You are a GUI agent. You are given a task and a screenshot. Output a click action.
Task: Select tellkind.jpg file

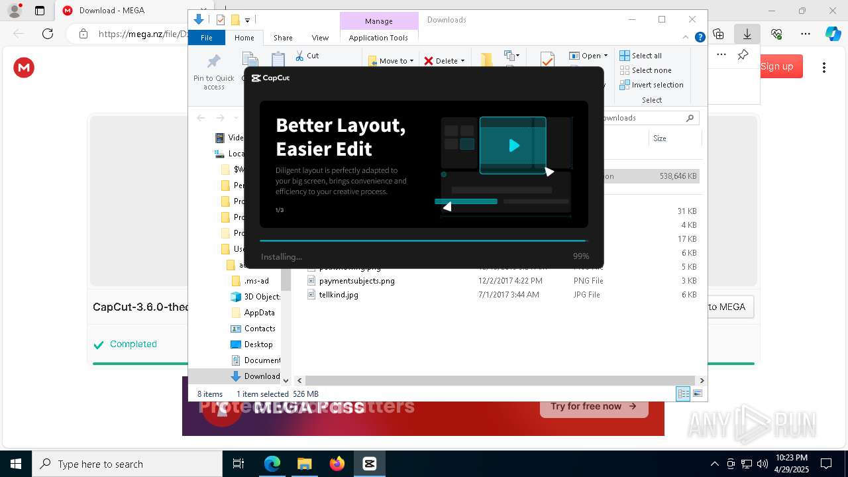338,295
